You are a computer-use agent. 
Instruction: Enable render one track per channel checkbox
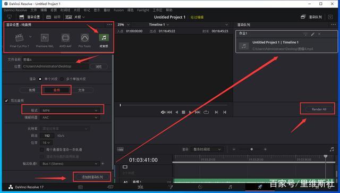[42, 149]
